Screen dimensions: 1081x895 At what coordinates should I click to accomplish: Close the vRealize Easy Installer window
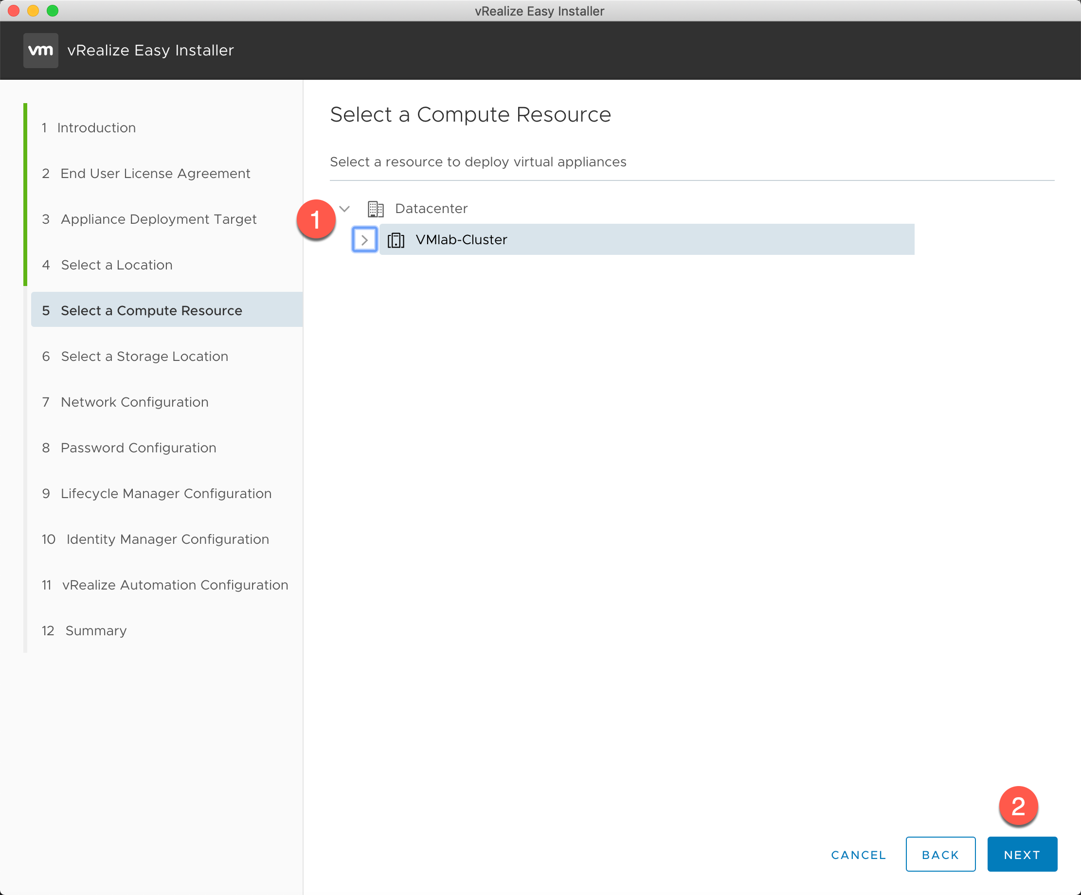point(14,11)
